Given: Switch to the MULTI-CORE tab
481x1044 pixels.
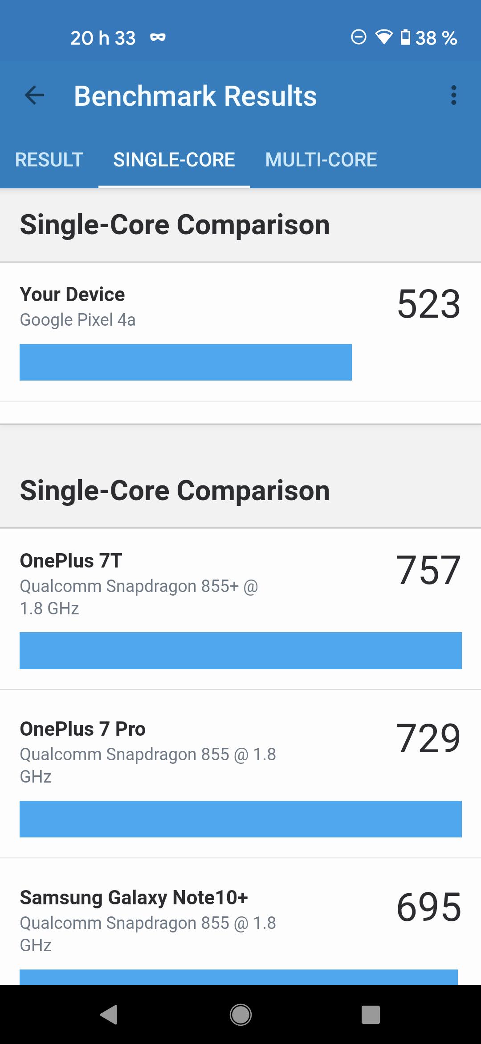Looking at the screenshot, I should [321, 160].
